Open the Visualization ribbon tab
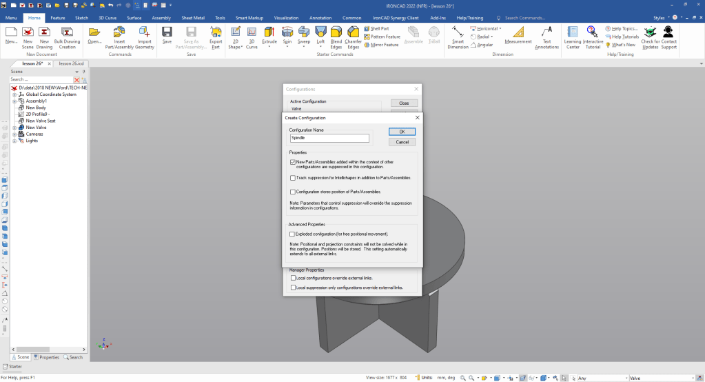This screenshot has height=382, width=705. click(286, 17)
